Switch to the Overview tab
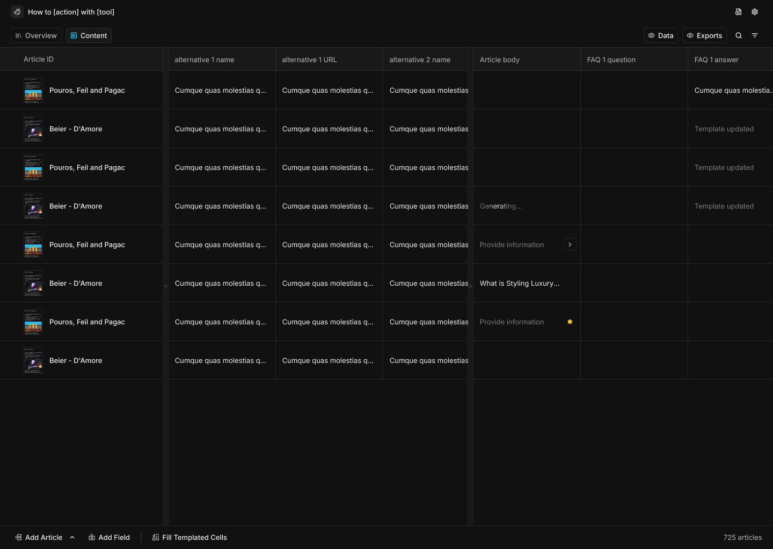Image resolution: width=773 pixels, height=549 pixels. coord(36,35)
